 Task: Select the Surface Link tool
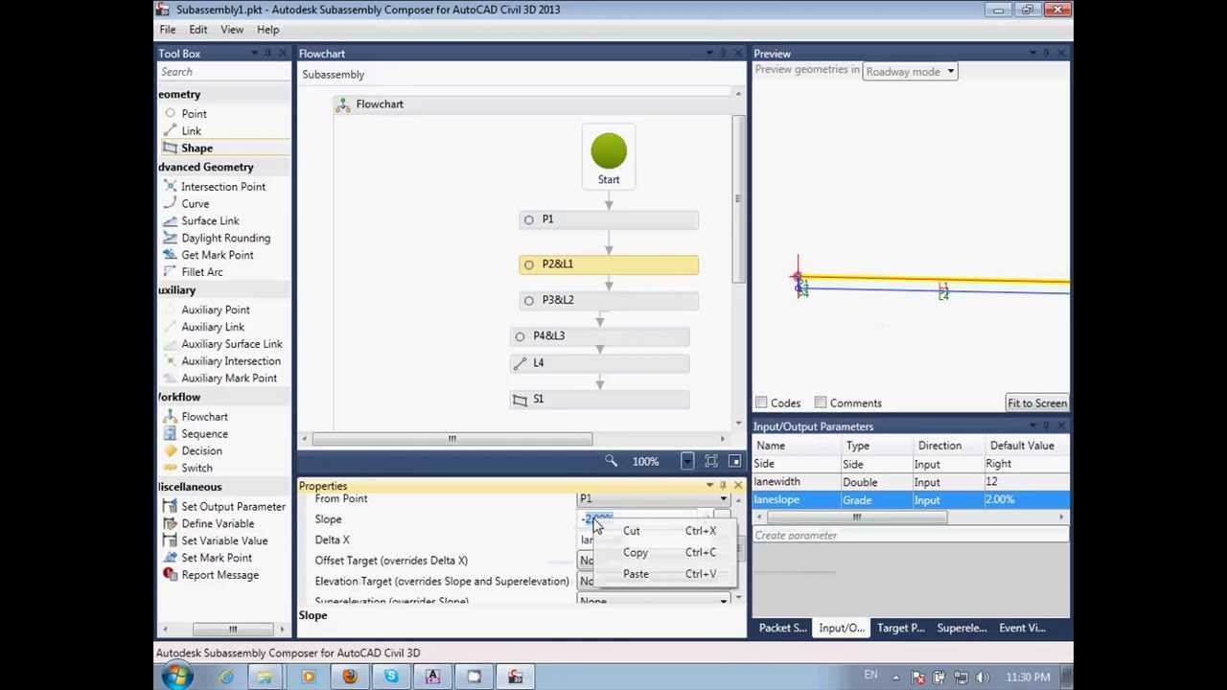pyautogui.click(x=210, y=221)
